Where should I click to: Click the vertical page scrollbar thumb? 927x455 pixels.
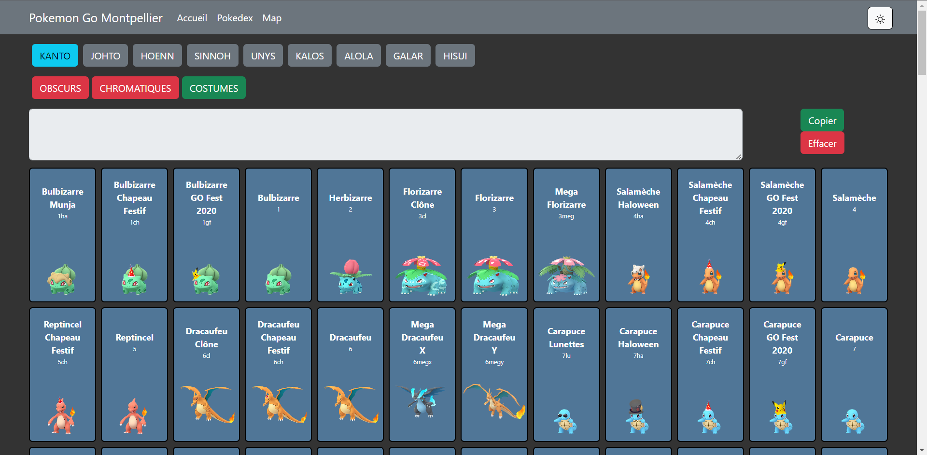[922, 43]
